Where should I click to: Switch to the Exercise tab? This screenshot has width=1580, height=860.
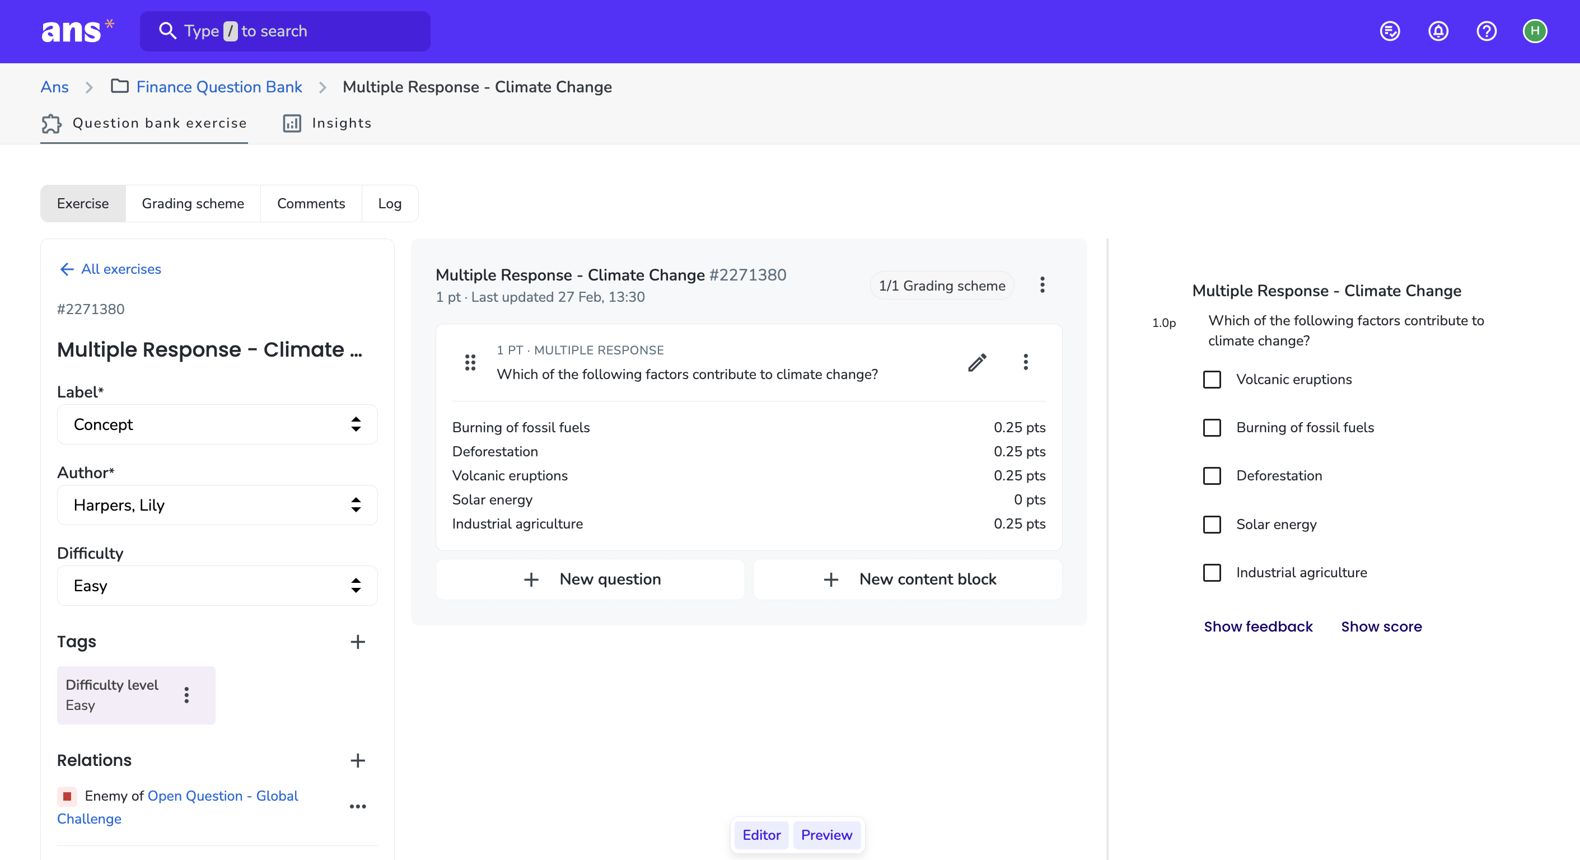tap(83, 204)
